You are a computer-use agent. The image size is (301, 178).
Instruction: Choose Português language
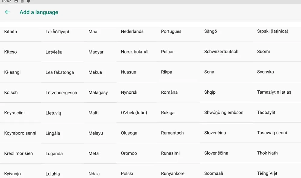[x=171, y=32]
